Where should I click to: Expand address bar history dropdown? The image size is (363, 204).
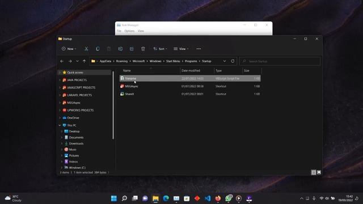[x=225, y=61]
